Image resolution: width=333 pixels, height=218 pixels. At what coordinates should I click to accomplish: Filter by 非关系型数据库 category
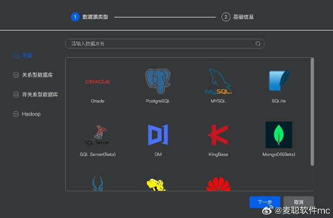[39, 95]
